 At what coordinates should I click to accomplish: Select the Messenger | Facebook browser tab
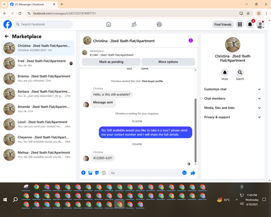pos(33,4)
